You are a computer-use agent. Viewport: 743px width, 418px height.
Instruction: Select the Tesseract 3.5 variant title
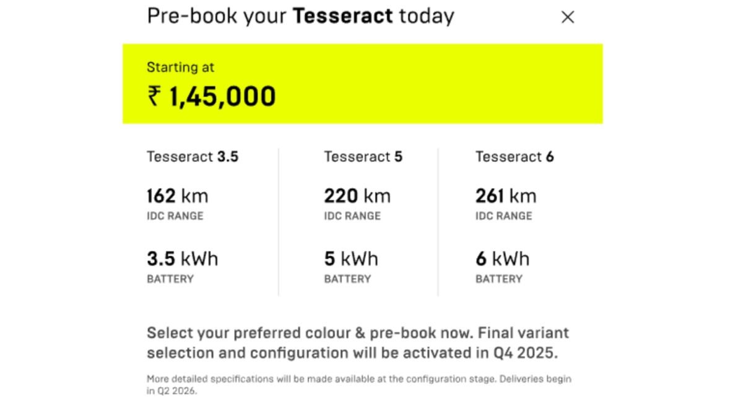[193, 157]
